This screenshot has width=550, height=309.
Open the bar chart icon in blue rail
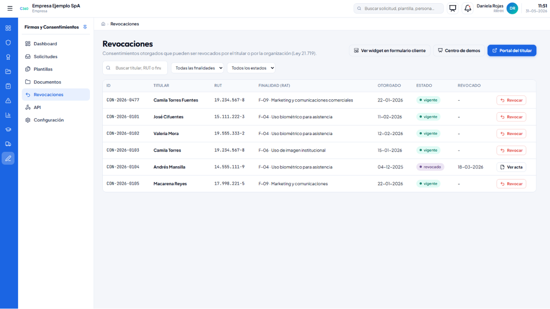[x=8, y=115]
